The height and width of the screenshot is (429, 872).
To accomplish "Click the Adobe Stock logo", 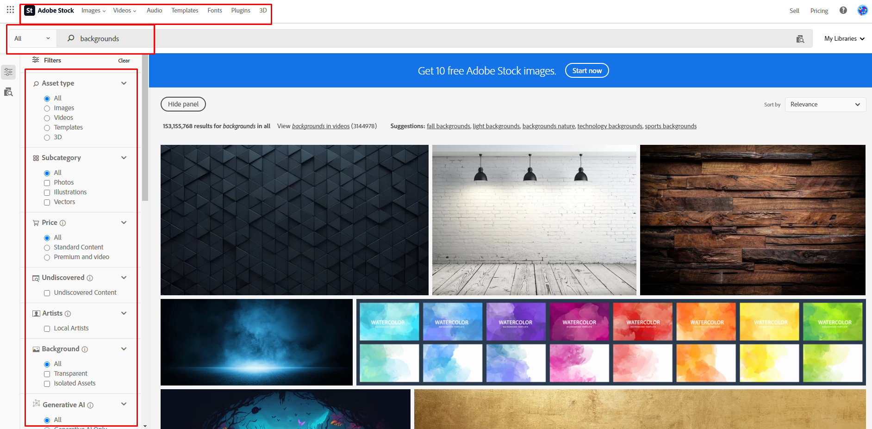I will tap(49, 10).
